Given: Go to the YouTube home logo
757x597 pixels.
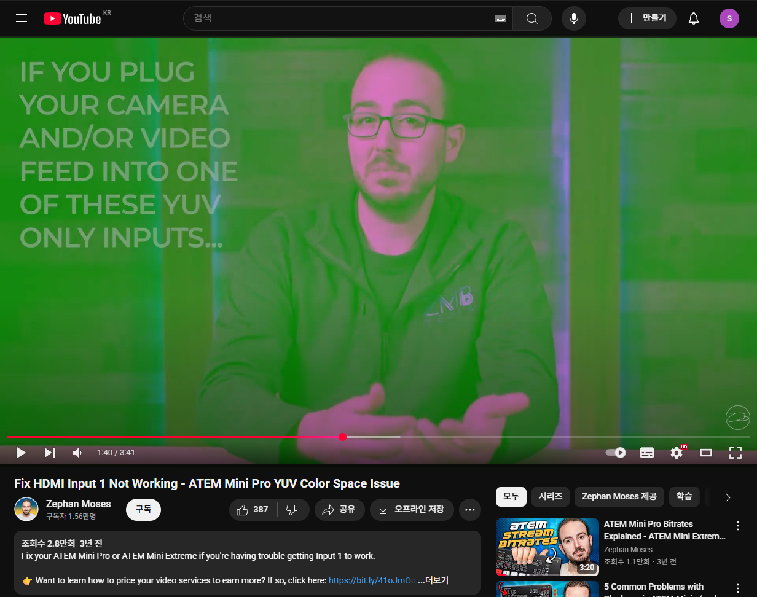Looking at the screenshot, I should (73, 18).
